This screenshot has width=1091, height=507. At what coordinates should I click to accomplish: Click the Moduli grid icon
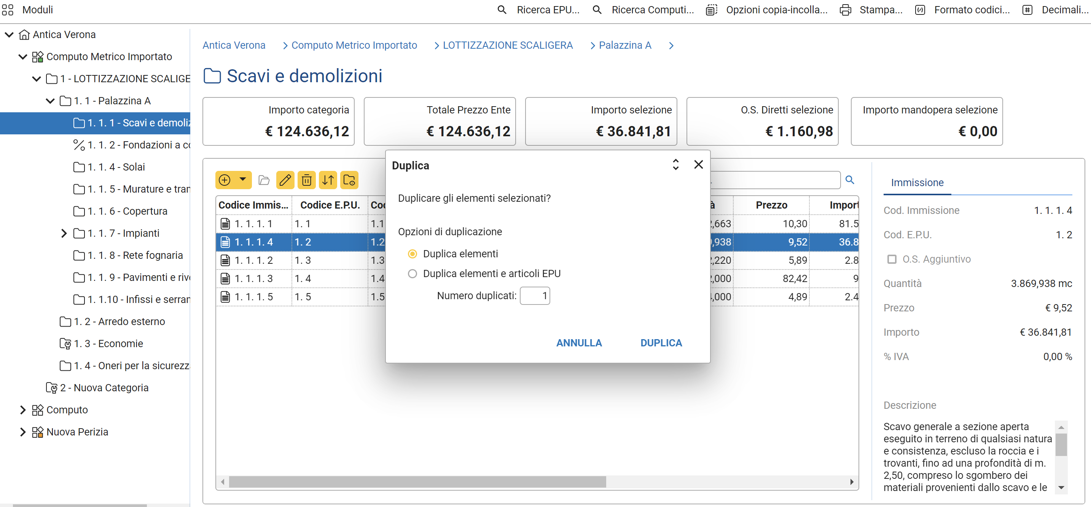click(x=8, y=10)
